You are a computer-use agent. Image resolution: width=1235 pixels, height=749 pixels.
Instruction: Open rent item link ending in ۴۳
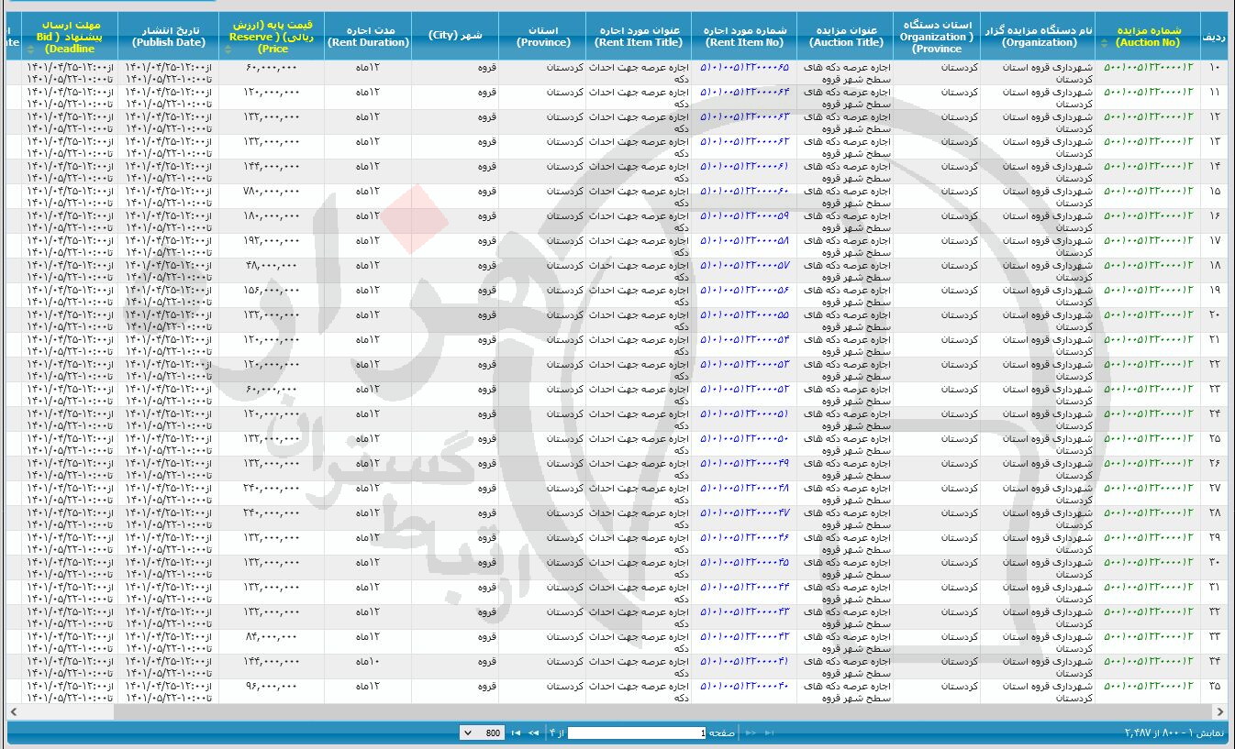click(744, 611)
